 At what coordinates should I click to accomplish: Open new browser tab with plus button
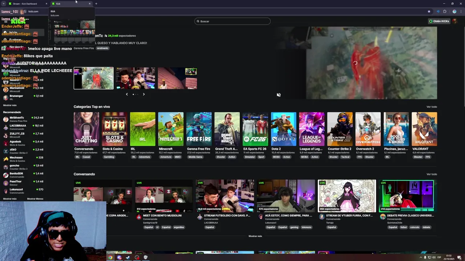(96, 4)
